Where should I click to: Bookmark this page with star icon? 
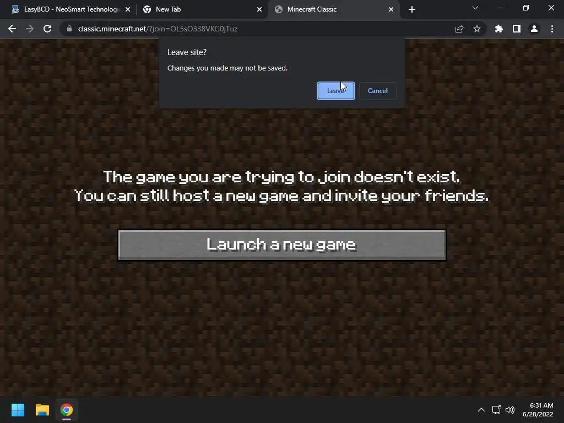[477, 29]
